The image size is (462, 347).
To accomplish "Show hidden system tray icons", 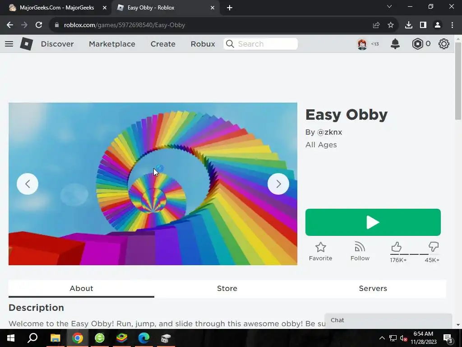I will 382,338.
